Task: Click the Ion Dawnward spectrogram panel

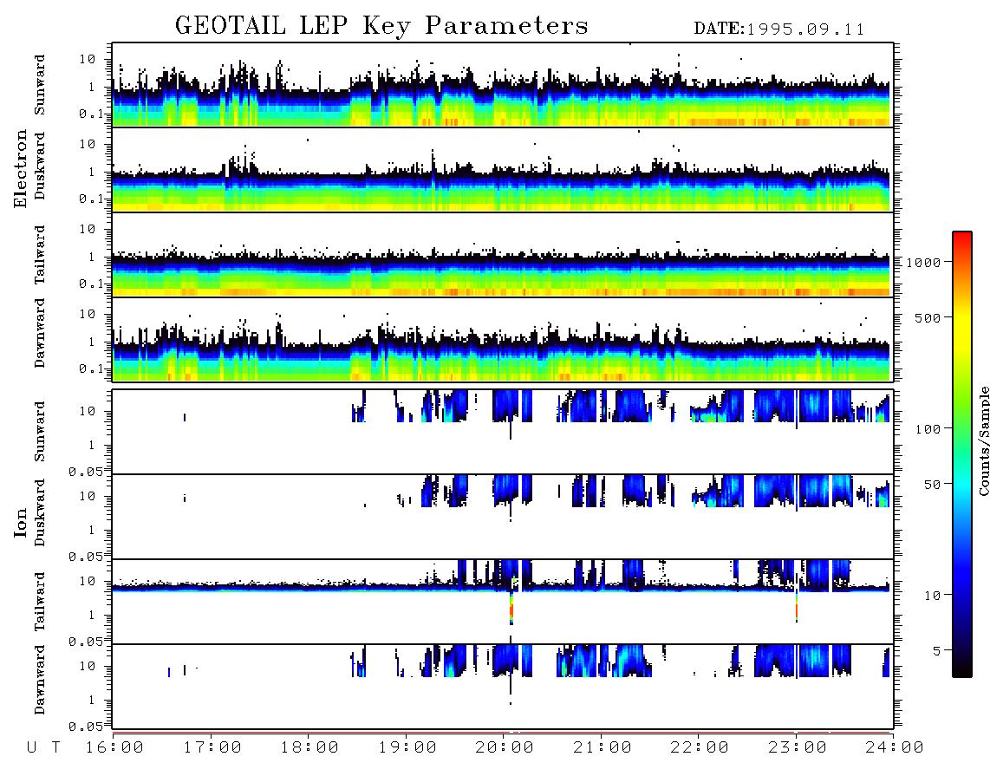Action: click(x=503, y=687)
